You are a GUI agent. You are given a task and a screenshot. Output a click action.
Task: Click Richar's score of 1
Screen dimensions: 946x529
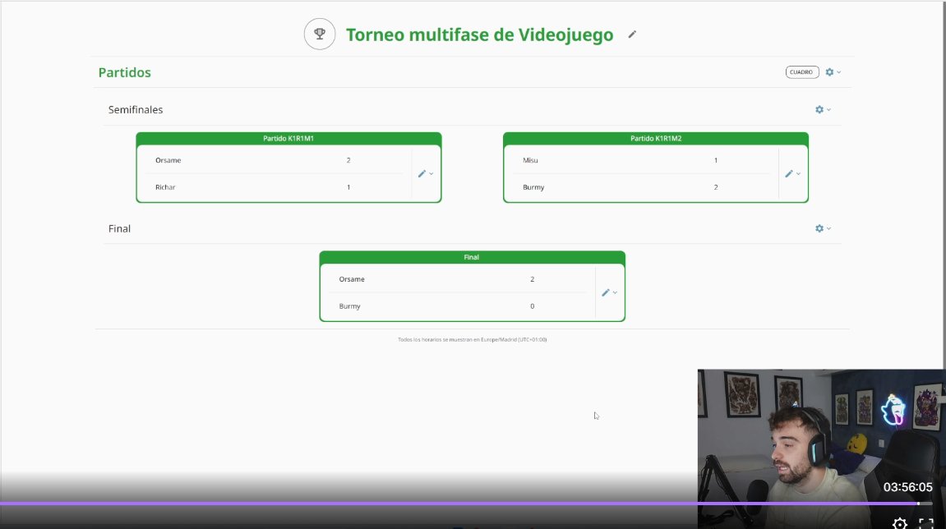[x=348, y=187]
